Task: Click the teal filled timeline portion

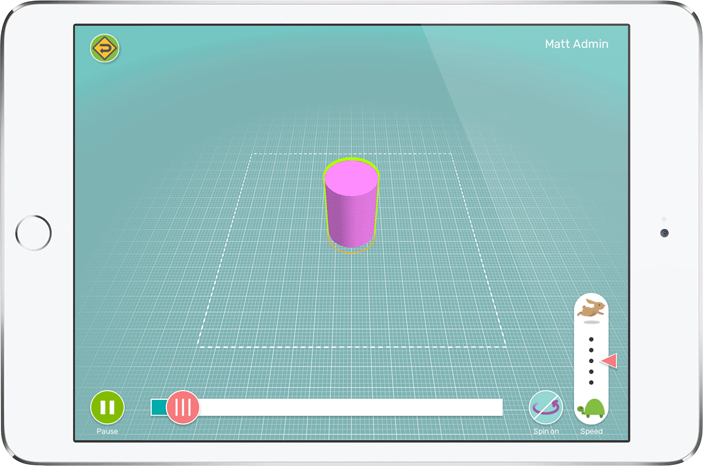Action: [x=158, y=407]
